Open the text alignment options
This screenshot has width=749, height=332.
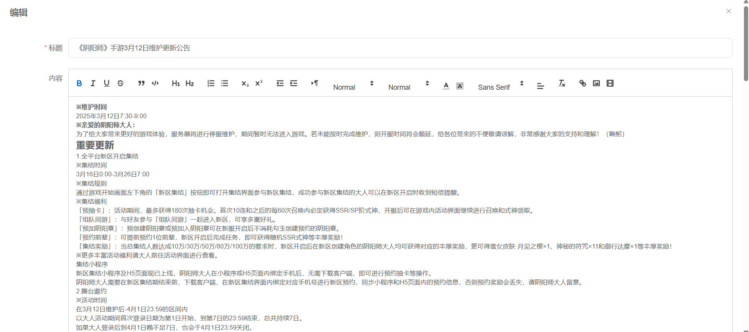pyautogui.click(x=540, y=86)
